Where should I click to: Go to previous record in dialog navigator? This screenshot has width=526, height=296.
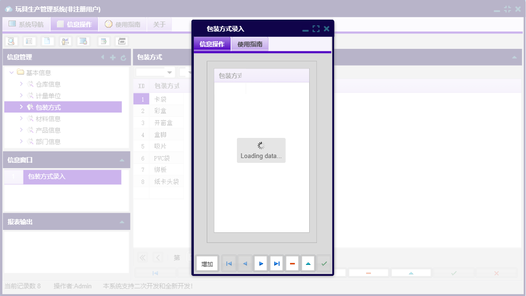tap(245, 263)
